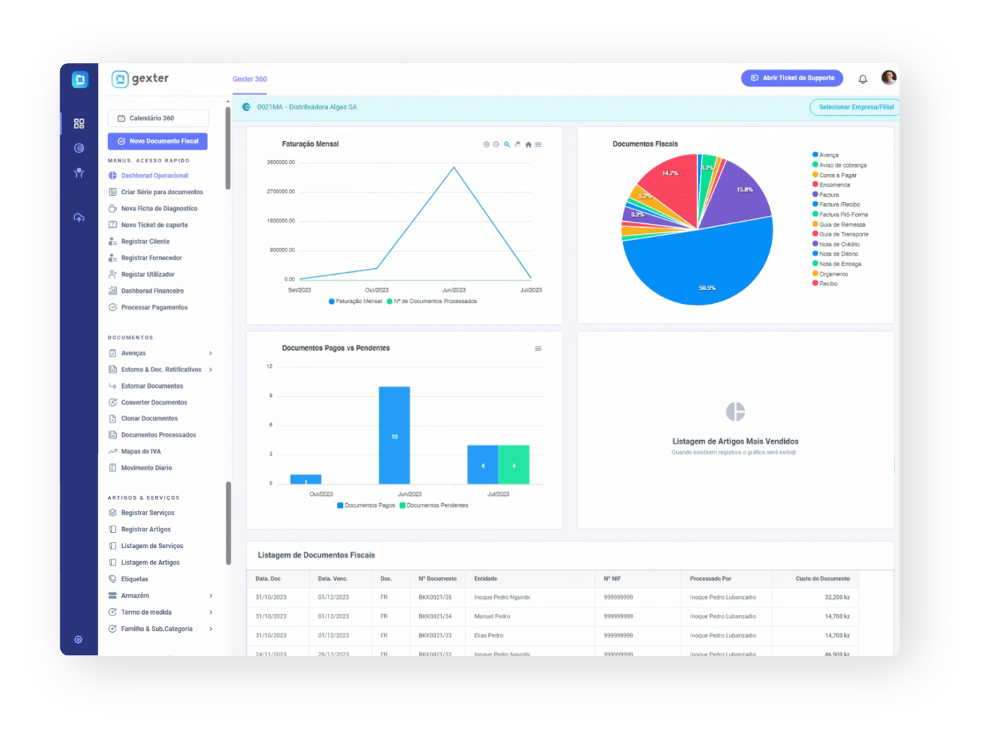Click Novo Documento Fiscal button

click(x=157, y=141)
